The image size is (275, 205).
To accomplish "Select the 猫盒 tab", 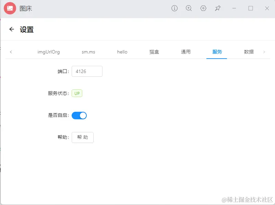I will click(x=154, y=52).
